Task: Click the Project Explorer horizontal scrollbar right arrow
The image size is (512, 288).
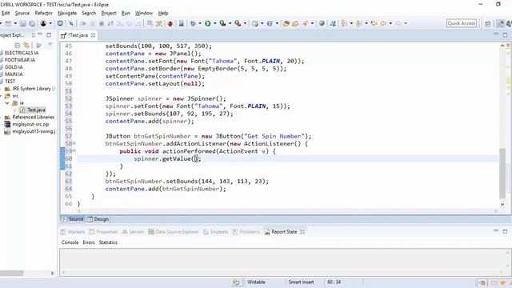Action: click(52, 273)
